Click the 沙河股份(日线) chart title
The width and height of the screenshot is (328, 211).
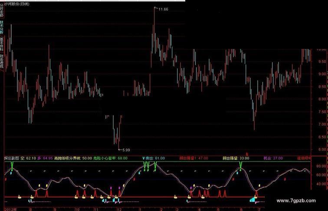coord(17,4)
